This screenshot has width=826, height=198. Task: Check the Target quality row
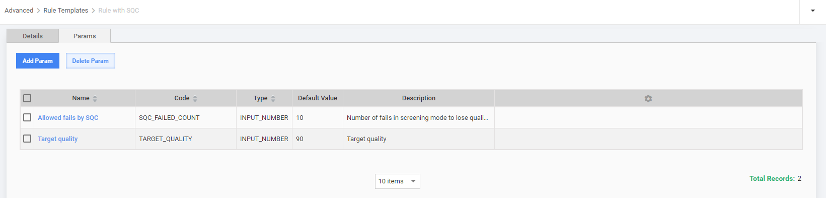(x=27, y=139)
